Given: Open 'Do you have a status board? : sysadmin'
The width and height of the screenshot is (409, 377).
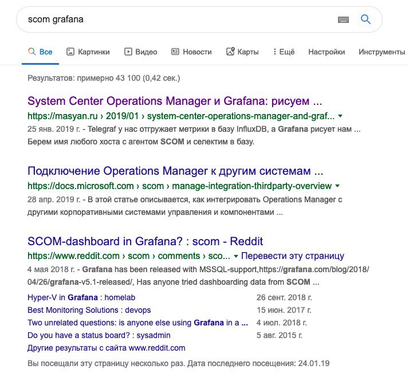Looking at the screenshot, I should click(99, 335).
